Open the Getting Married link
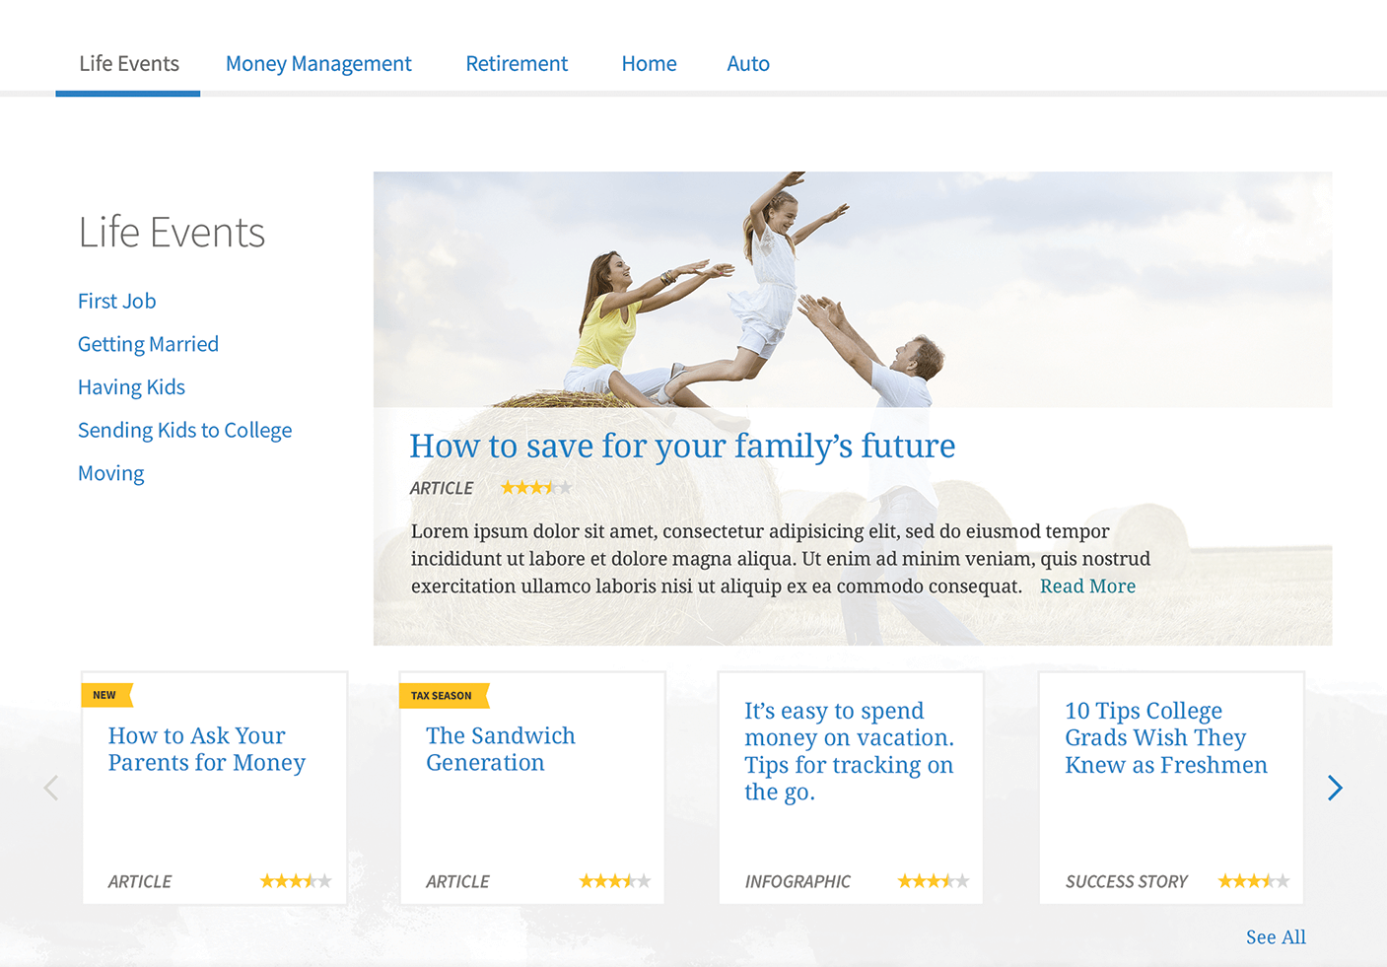1387x967 pixels. coord(148,344)
